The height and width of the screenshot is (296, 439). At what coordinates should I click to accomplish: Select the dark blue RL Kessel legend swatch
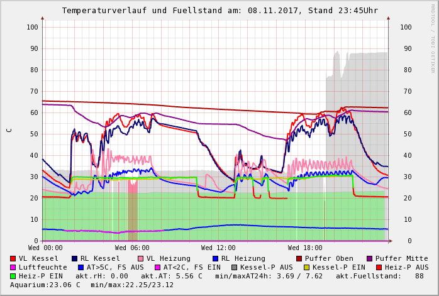[74, 258]
